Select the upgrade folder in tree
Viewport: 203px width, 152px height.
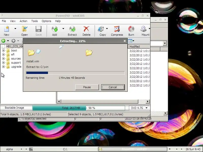coord(16,67)
